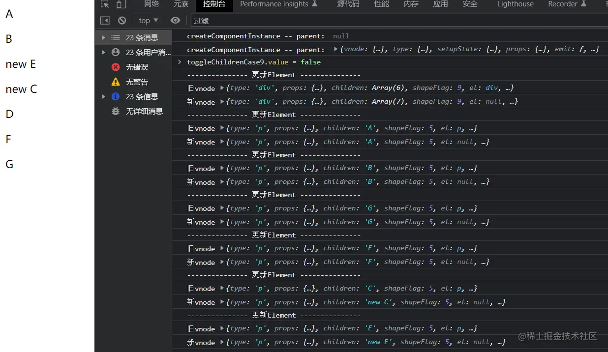Open the 性能 tab
This screenshot has height=352, width=608.
pyautogui.click(x=381, y=4)
